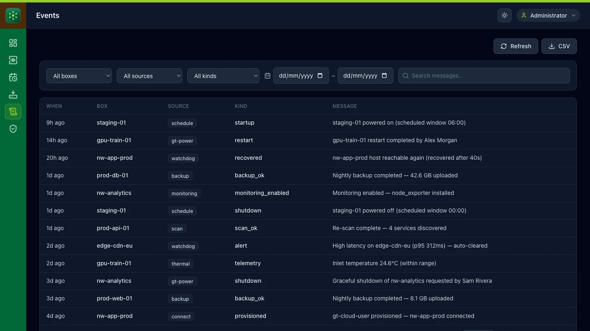This screenshot has height=331, width=590.
Task: Click the monitoring_enabled kind cell
Action: point(262,193)
